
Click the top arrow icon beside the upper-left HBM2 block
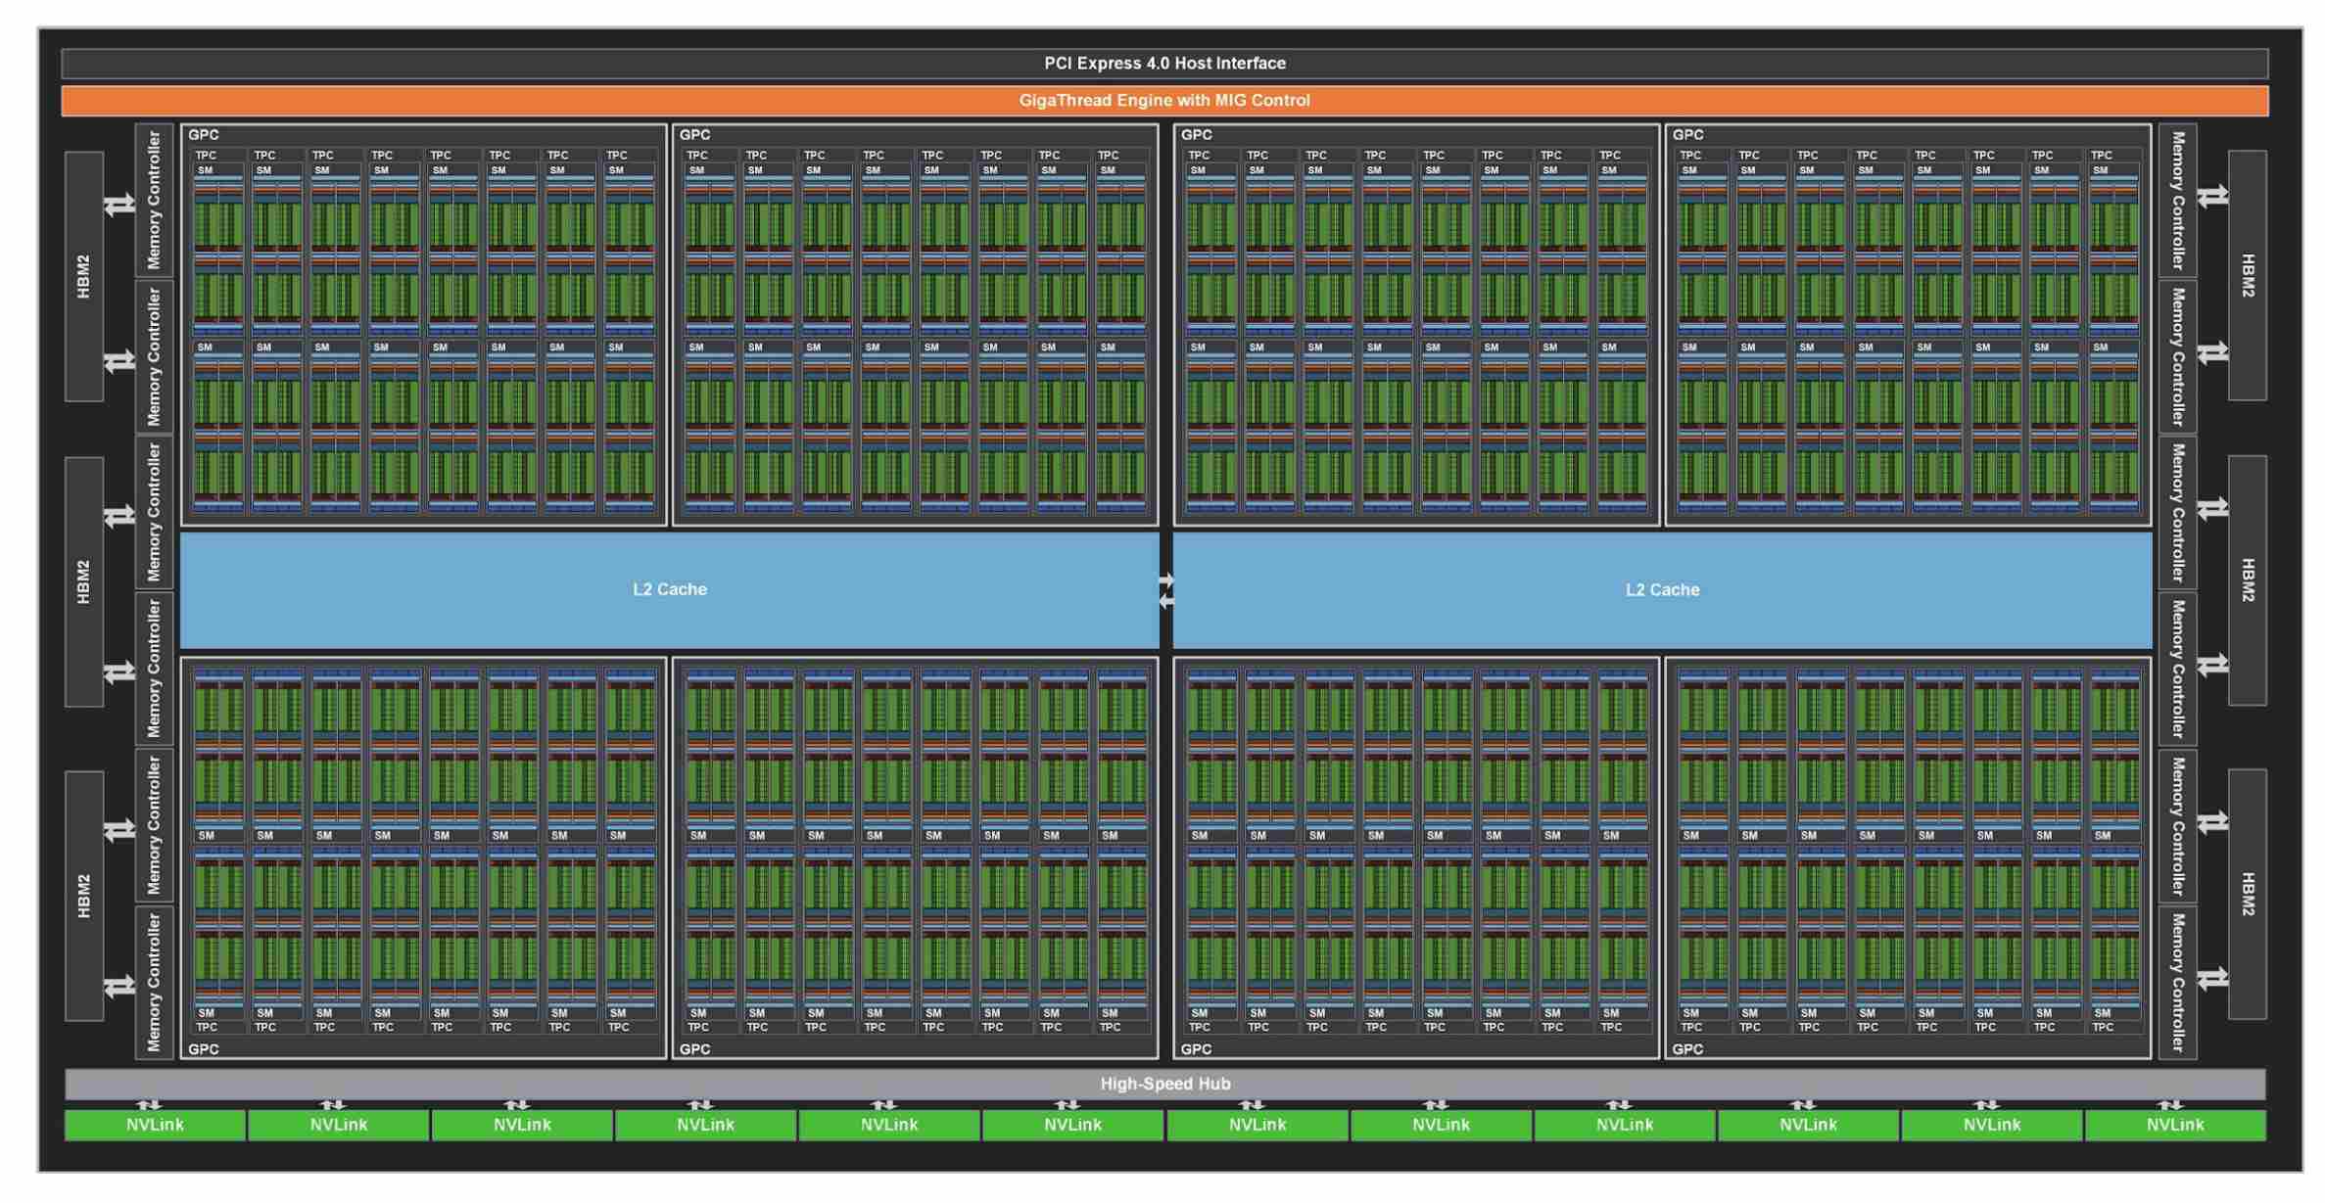coord(119,206)
